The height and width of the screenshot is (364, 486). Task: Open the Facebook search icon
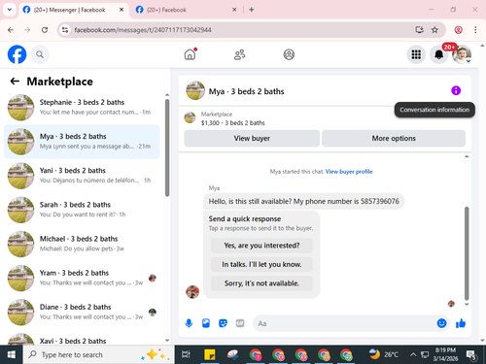click(40, 54)
